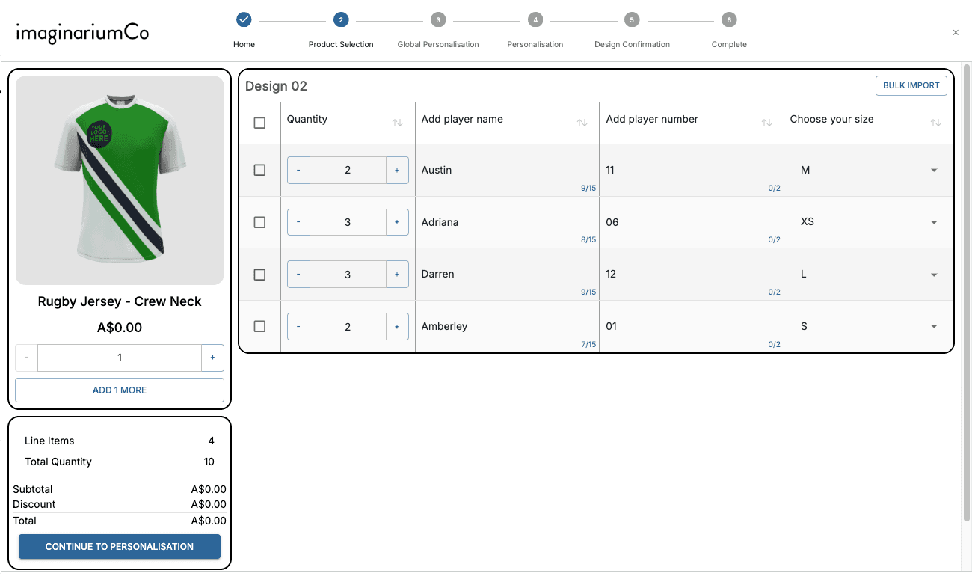972x579 pixels.
Task: Decrease quantity for Adriana row
Action: [298, 222]
